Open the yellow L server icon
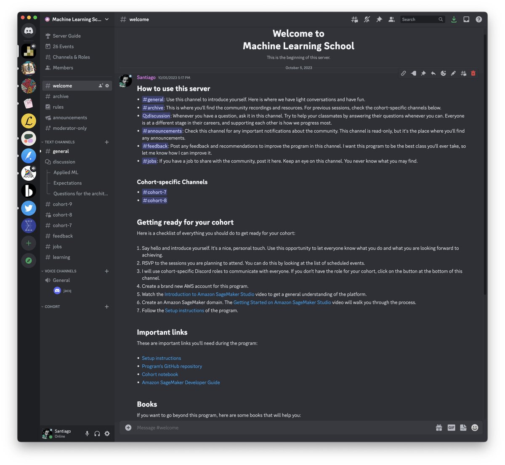Viewport: 505px width, 465px height. 29,121
